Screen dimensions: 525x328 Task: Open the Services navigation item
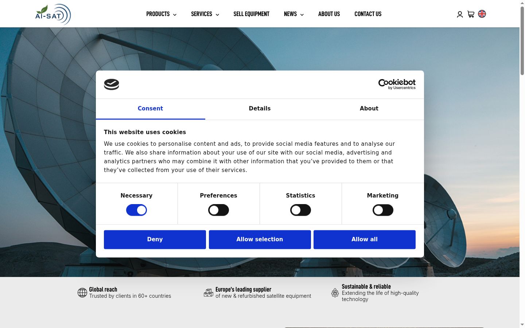pyautogui.click(x=202, y=14)
